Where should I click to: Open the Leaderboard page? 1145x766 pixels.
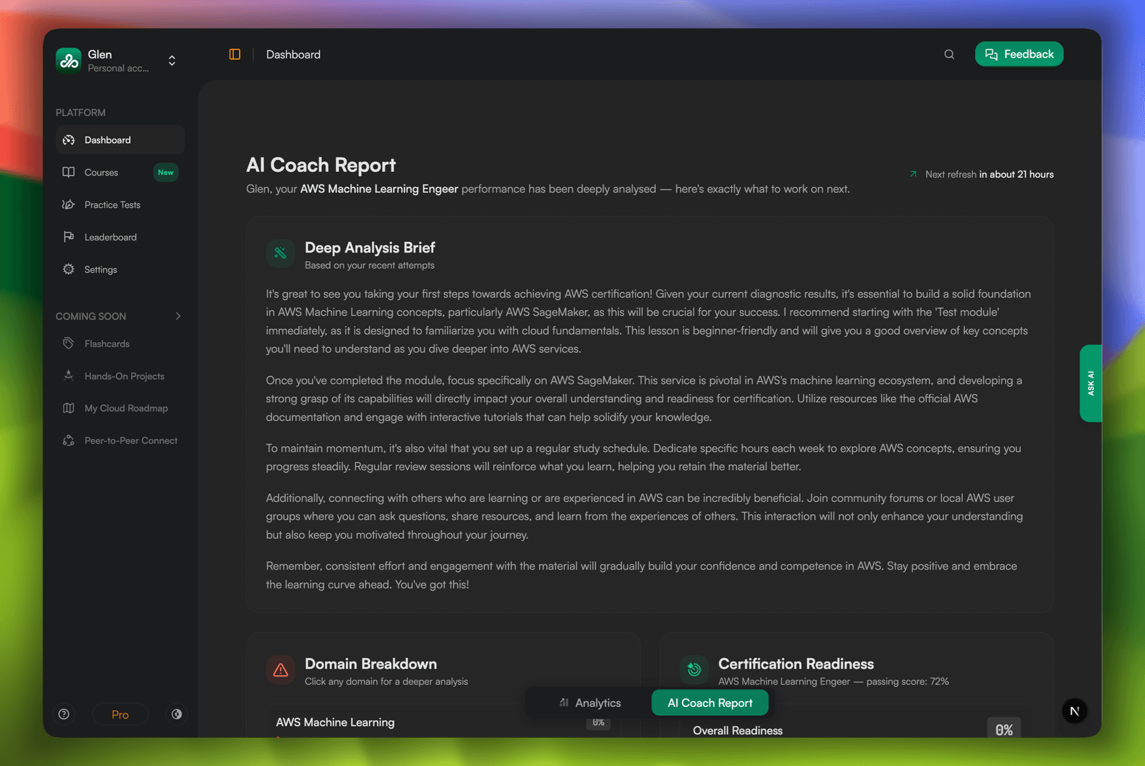pos(120,237)
